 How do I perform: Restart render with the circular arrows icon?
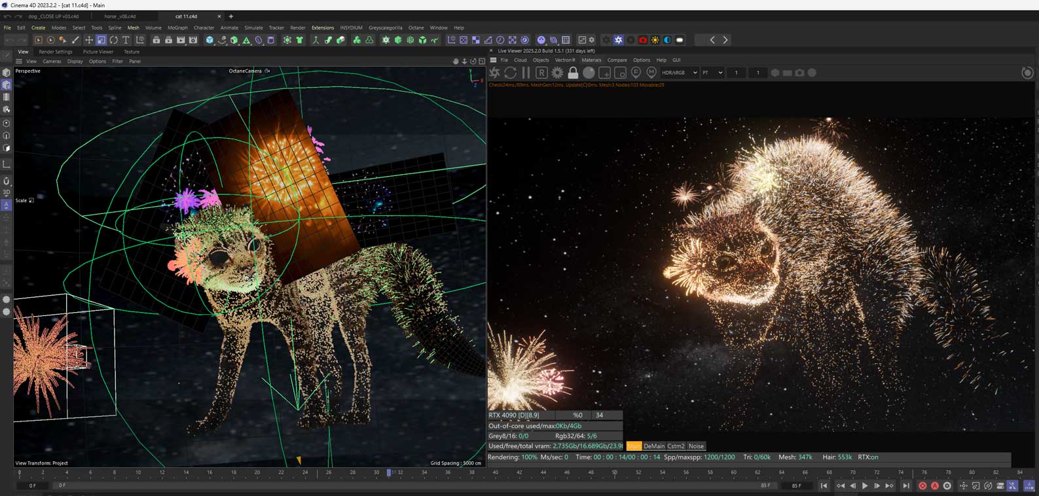tap(510, 73)
